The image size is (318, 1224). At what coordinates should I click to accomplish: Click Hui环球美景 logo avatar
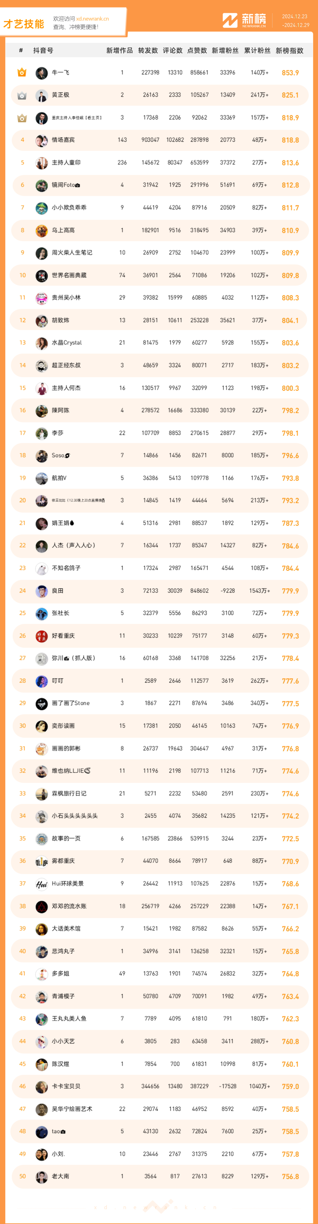[x=41, y=884]
